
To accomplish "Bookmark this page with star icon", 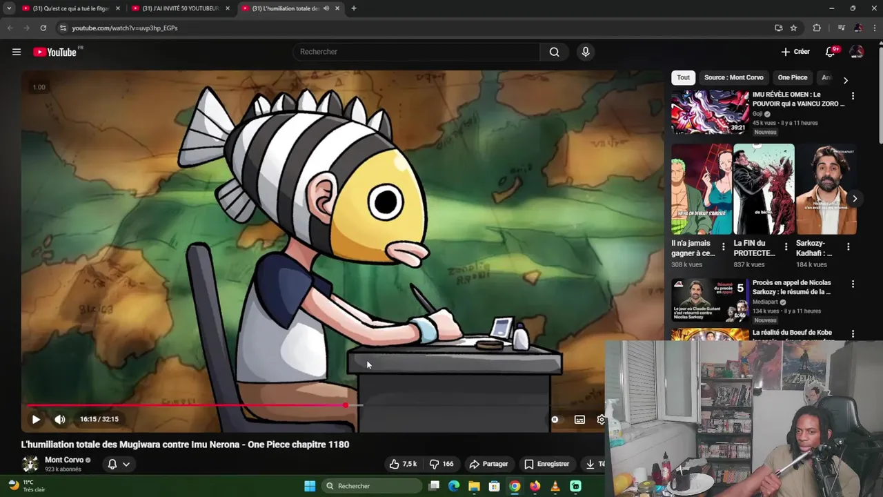I will [793, 28].
